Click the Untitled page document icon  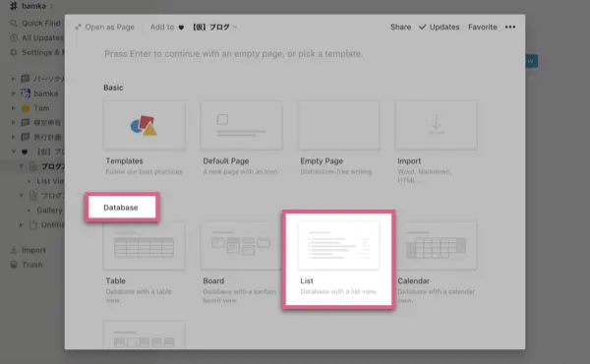33,224
